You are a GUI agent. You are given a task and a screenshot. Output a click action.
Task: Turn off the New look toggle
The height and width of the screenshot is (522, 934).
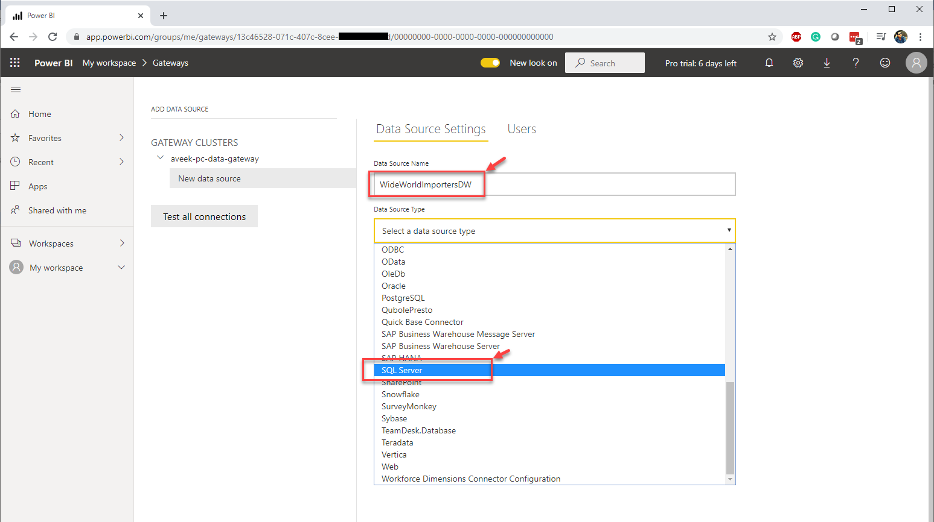pyautogui.click(x=490, y=63)
